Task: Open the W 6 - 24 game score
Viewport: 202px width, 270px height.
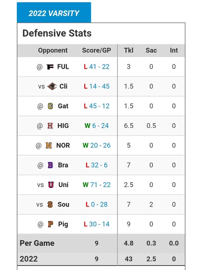Action: [x=96, y=126]
